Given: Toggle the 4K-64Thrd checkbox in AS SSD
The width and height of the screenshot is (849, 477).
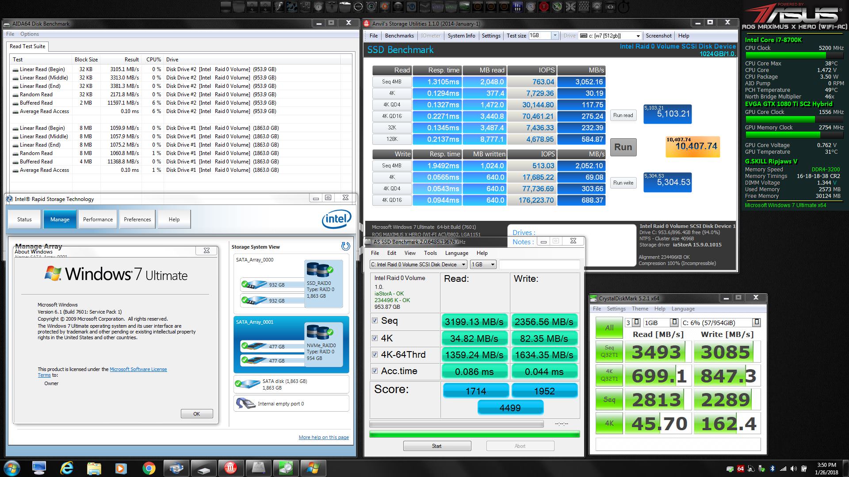Looking at the screenshot, I should (x=375, y=354).
